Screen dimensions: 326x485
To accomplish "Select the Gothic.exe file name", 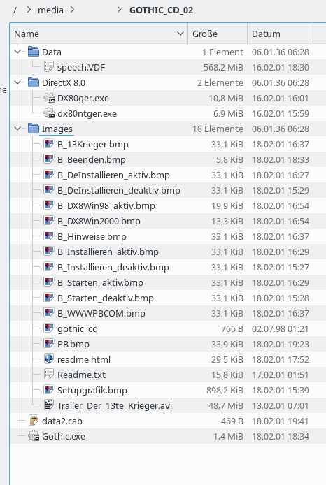I will point(64,437).
